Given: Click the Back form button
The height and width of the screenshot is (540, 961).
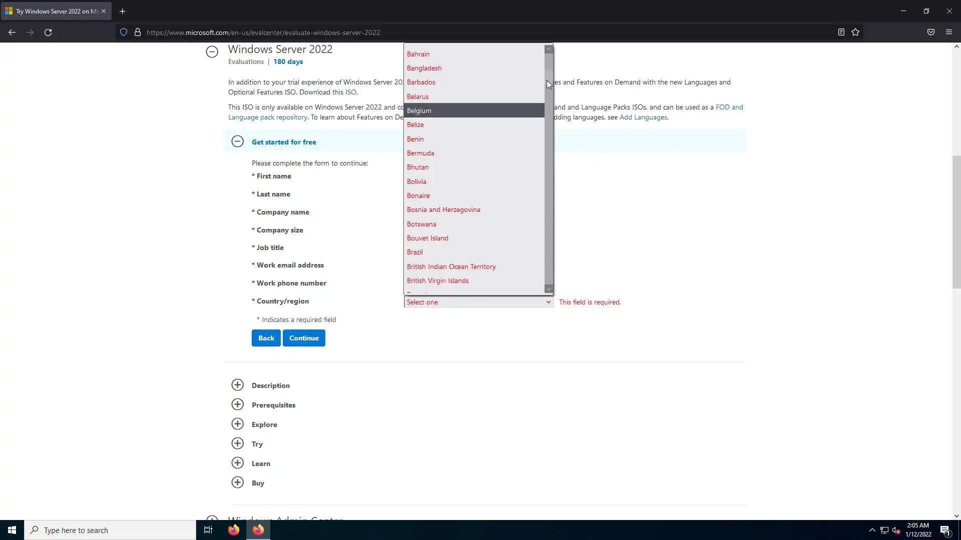Looking at the screenshot, I should click(266, 338).
